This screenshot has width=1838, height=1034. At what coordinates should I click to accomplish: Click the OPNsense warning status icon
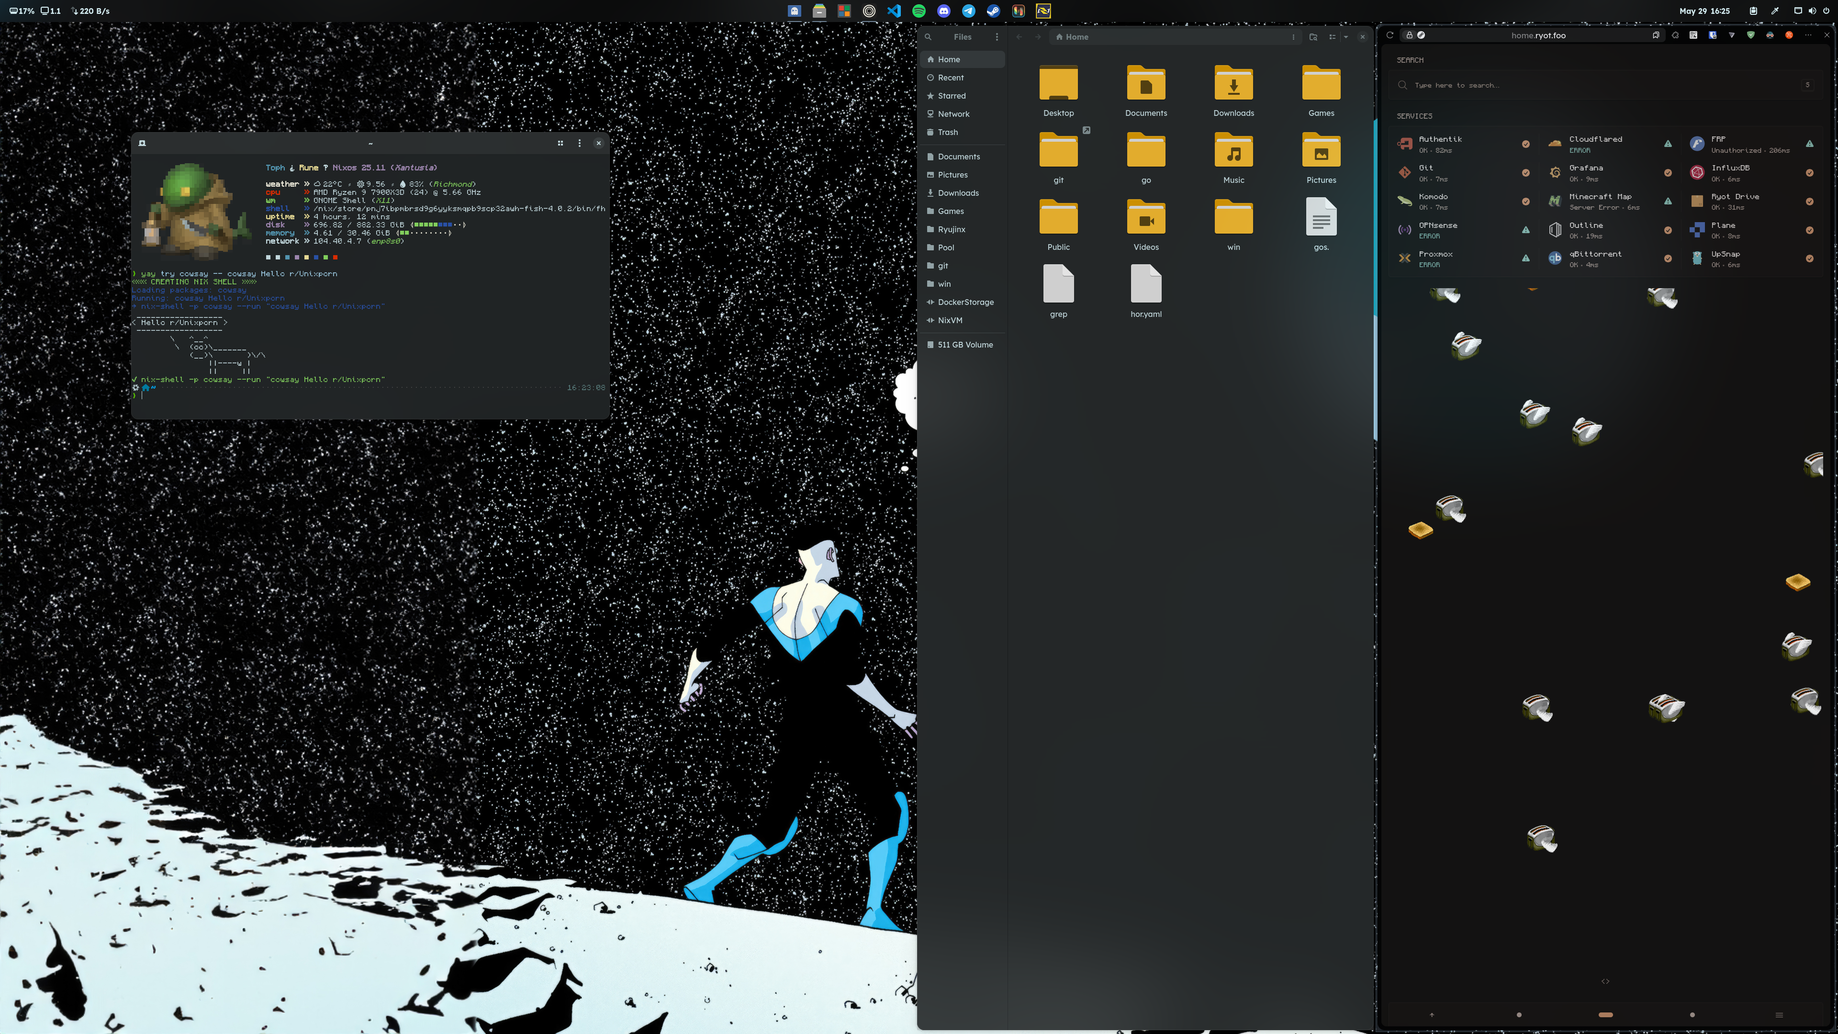pos(1525,230)
